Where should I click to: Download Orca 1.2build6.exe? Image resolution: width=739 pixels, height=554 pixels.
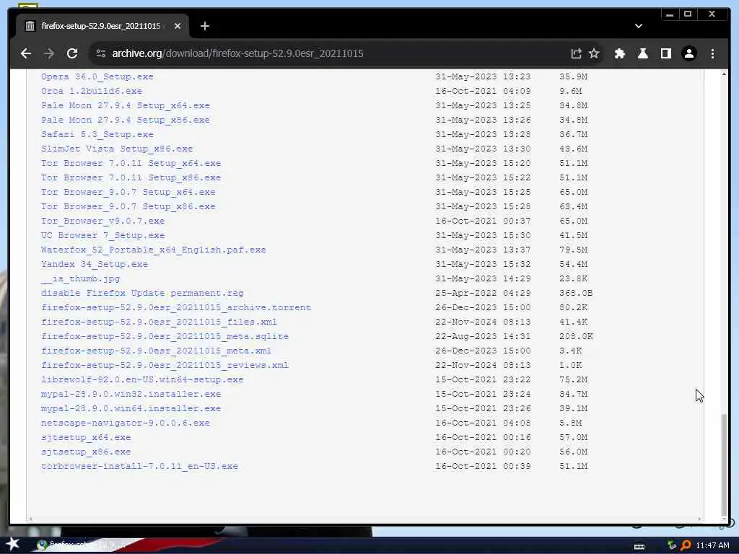pyautogui.click(x=92, y=91)
